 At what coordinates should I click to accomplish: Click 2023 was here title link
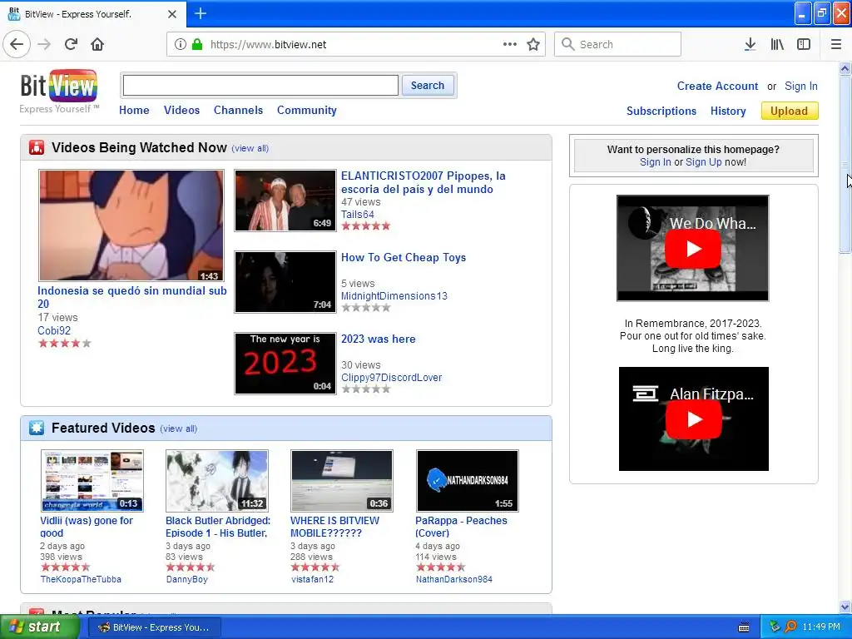pos(379,339)
